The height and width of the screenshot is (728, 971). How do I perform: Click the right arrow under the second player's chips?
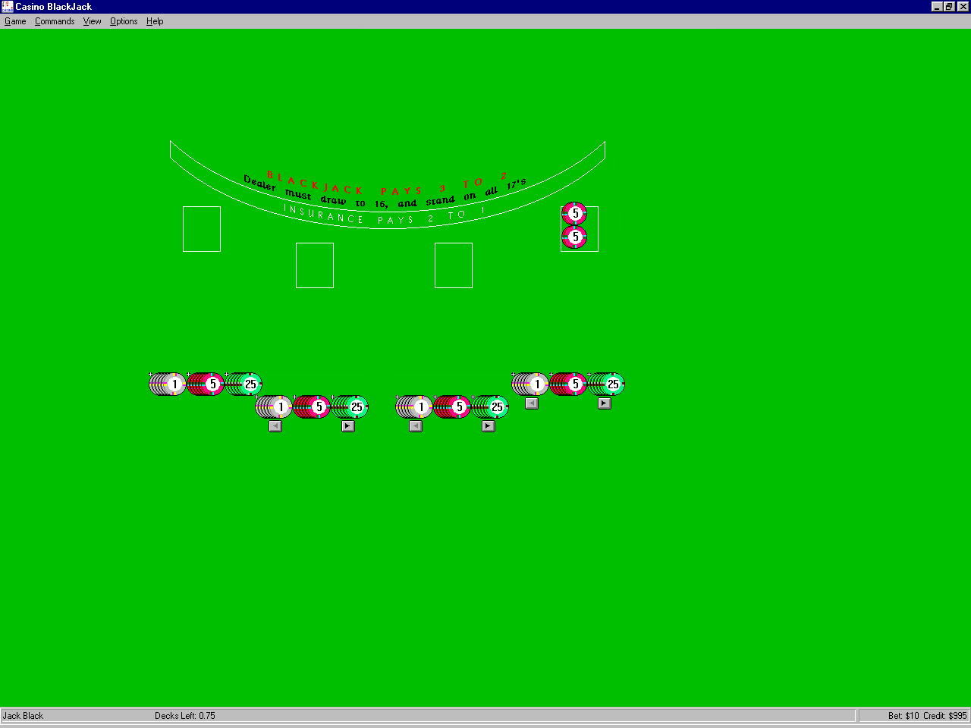point(348,426)
